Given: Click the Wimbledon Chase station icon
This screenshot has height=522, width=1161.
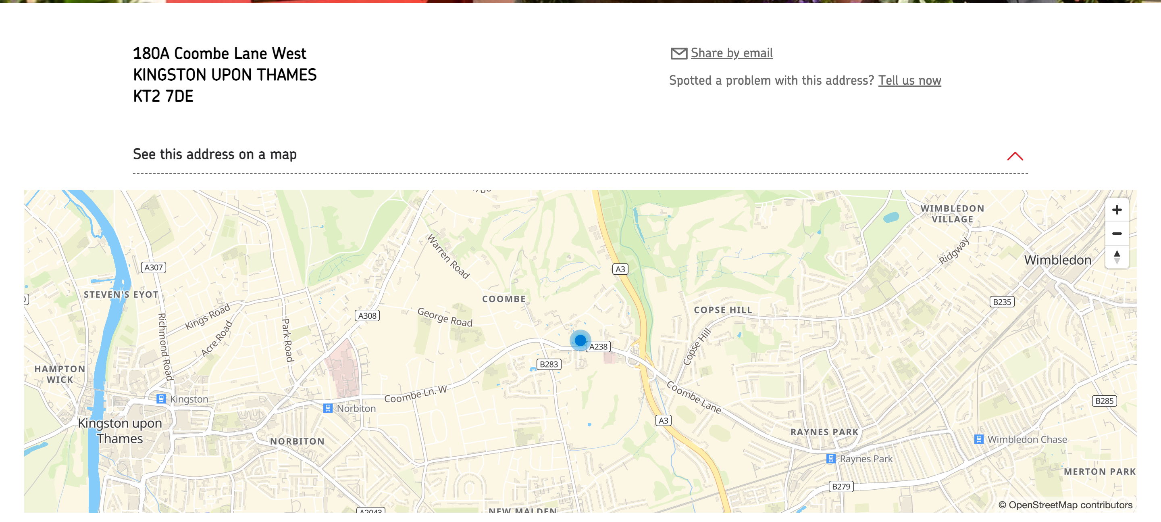Looking at the screenshot, I should (x=978, y=439).
